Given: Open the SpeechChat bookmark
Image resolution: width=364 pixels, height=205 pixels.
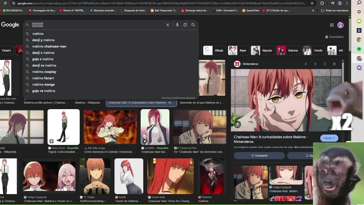Looking at the screenshot, I should coord(251,11).
